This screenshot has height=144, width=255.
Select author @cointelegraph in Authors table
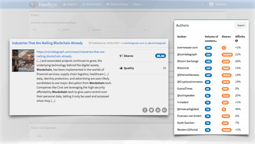187,54
